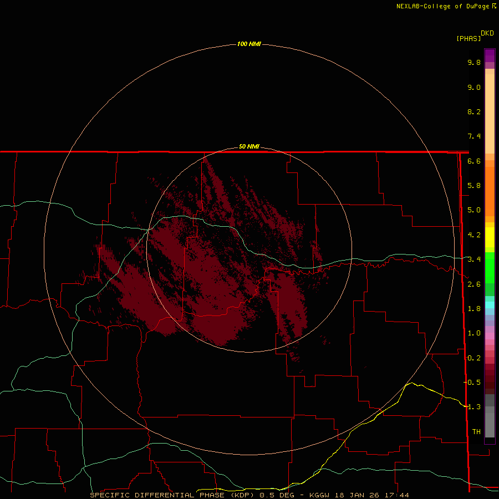The image size is (499, 499).
Task: Click the (KDP) text in the caption
Action: (242, 495)
